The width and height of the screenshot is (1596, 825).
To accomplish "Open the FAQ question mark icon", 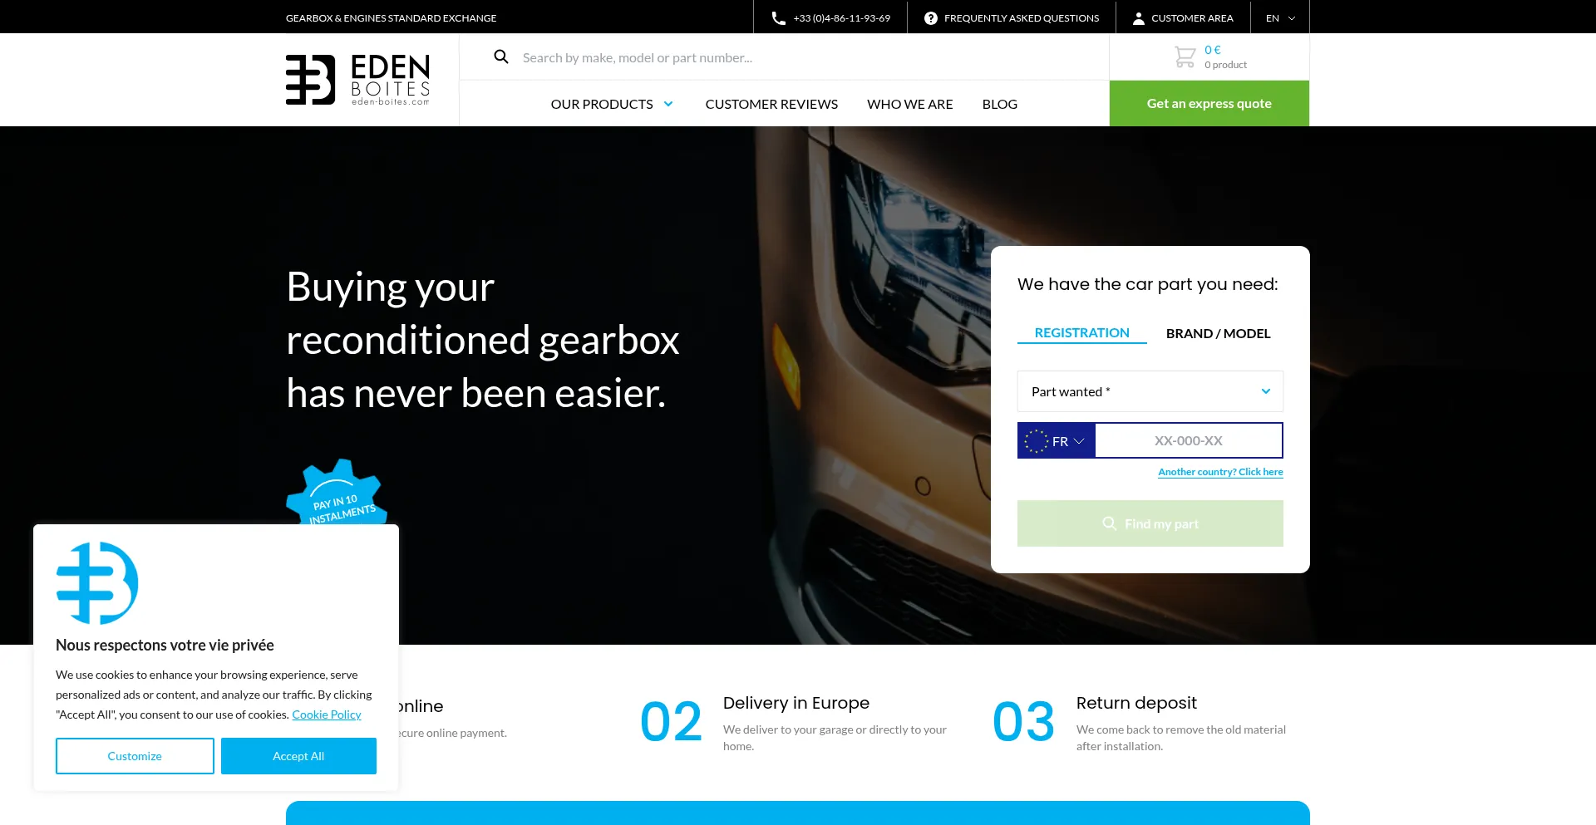I will tap(931, 17).
